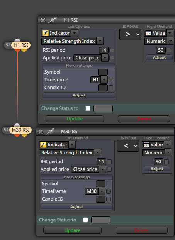Tick the RSI period checkbox in M30 RSI
This screenshot has width=175, height=240.
pyautogui.click(x=109, y=162)
